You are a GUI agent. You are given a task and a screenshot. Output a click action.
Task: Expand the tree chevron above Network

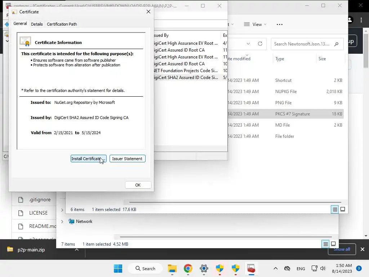[x=62, y=210]
